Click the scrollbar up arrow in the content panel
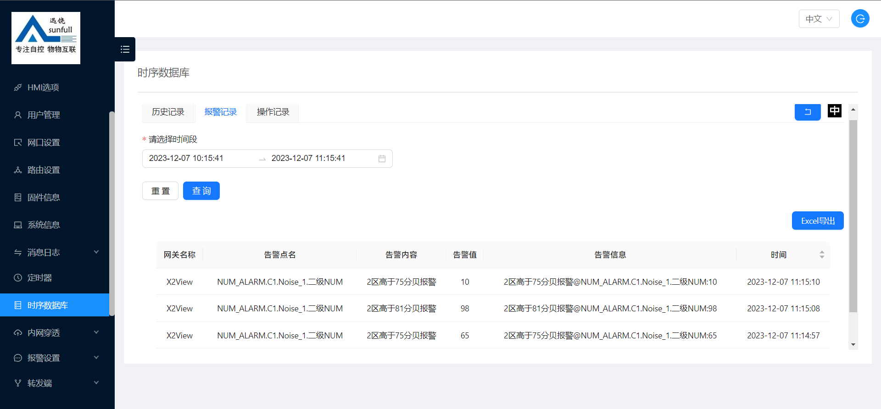Viewport: 881px width, 409px height. click(853, 109)
